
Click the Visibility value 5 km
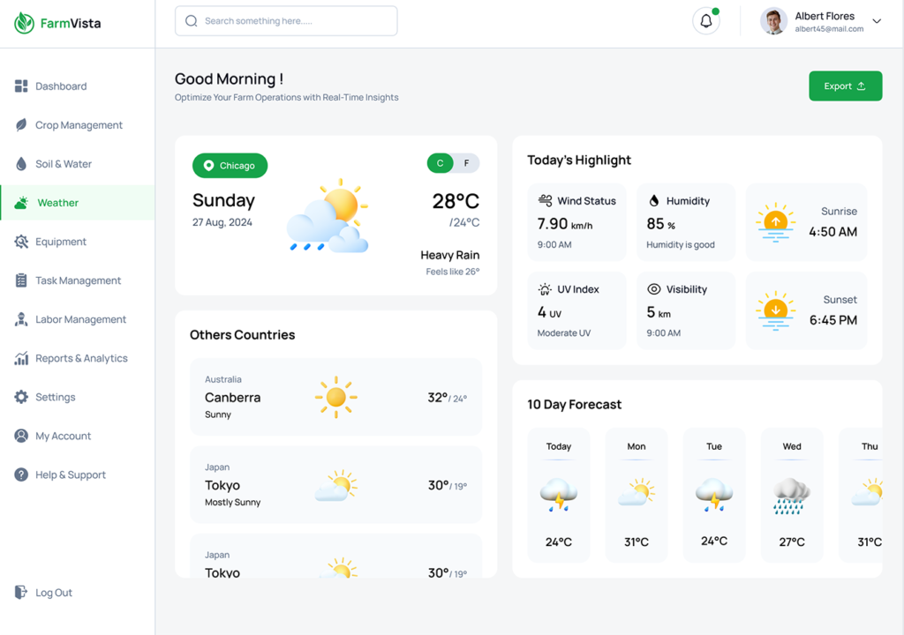click(659, 312)
